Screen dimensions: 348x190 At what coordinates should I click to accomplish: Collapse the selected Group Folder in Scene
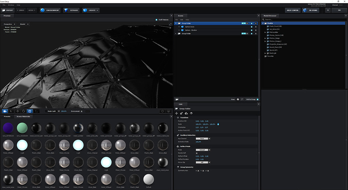pyautogui.click(x=176, y=23)
